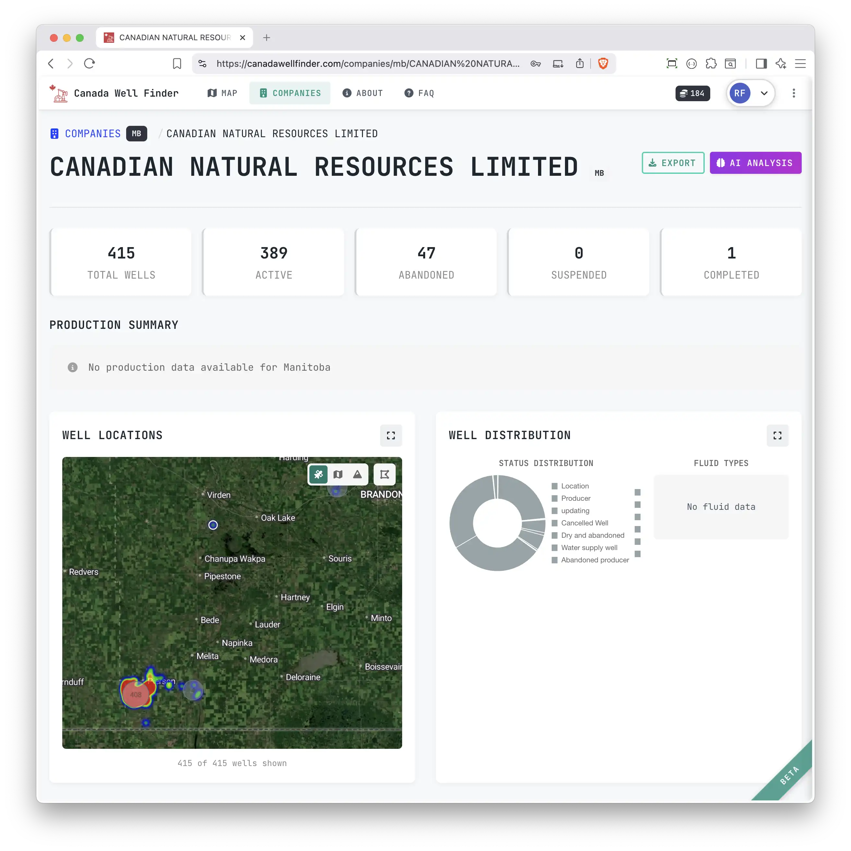851x851 pixels.
Task: Click the terrain mountain icon on the map
Action: tap(357, 474)
